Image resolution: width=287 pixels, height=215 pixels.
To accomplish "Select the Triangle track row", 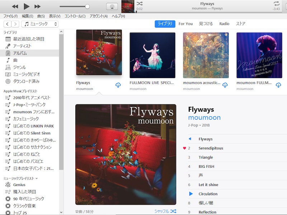I will coord(237,157).
